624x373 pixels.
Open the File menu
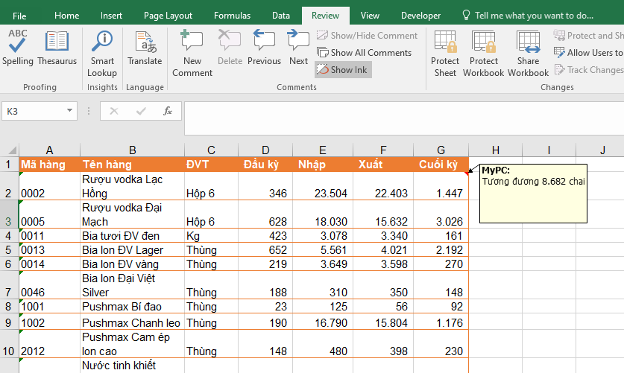19,16
